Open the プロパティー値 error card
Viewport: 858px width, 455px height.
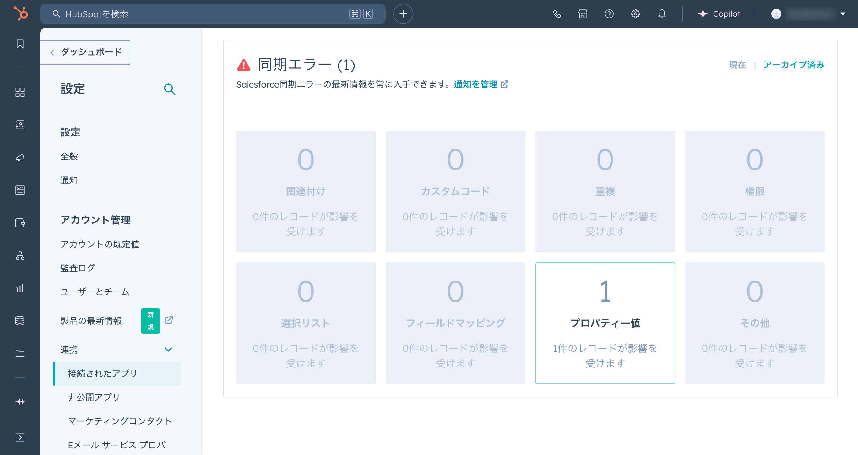(x=605, y=323)
